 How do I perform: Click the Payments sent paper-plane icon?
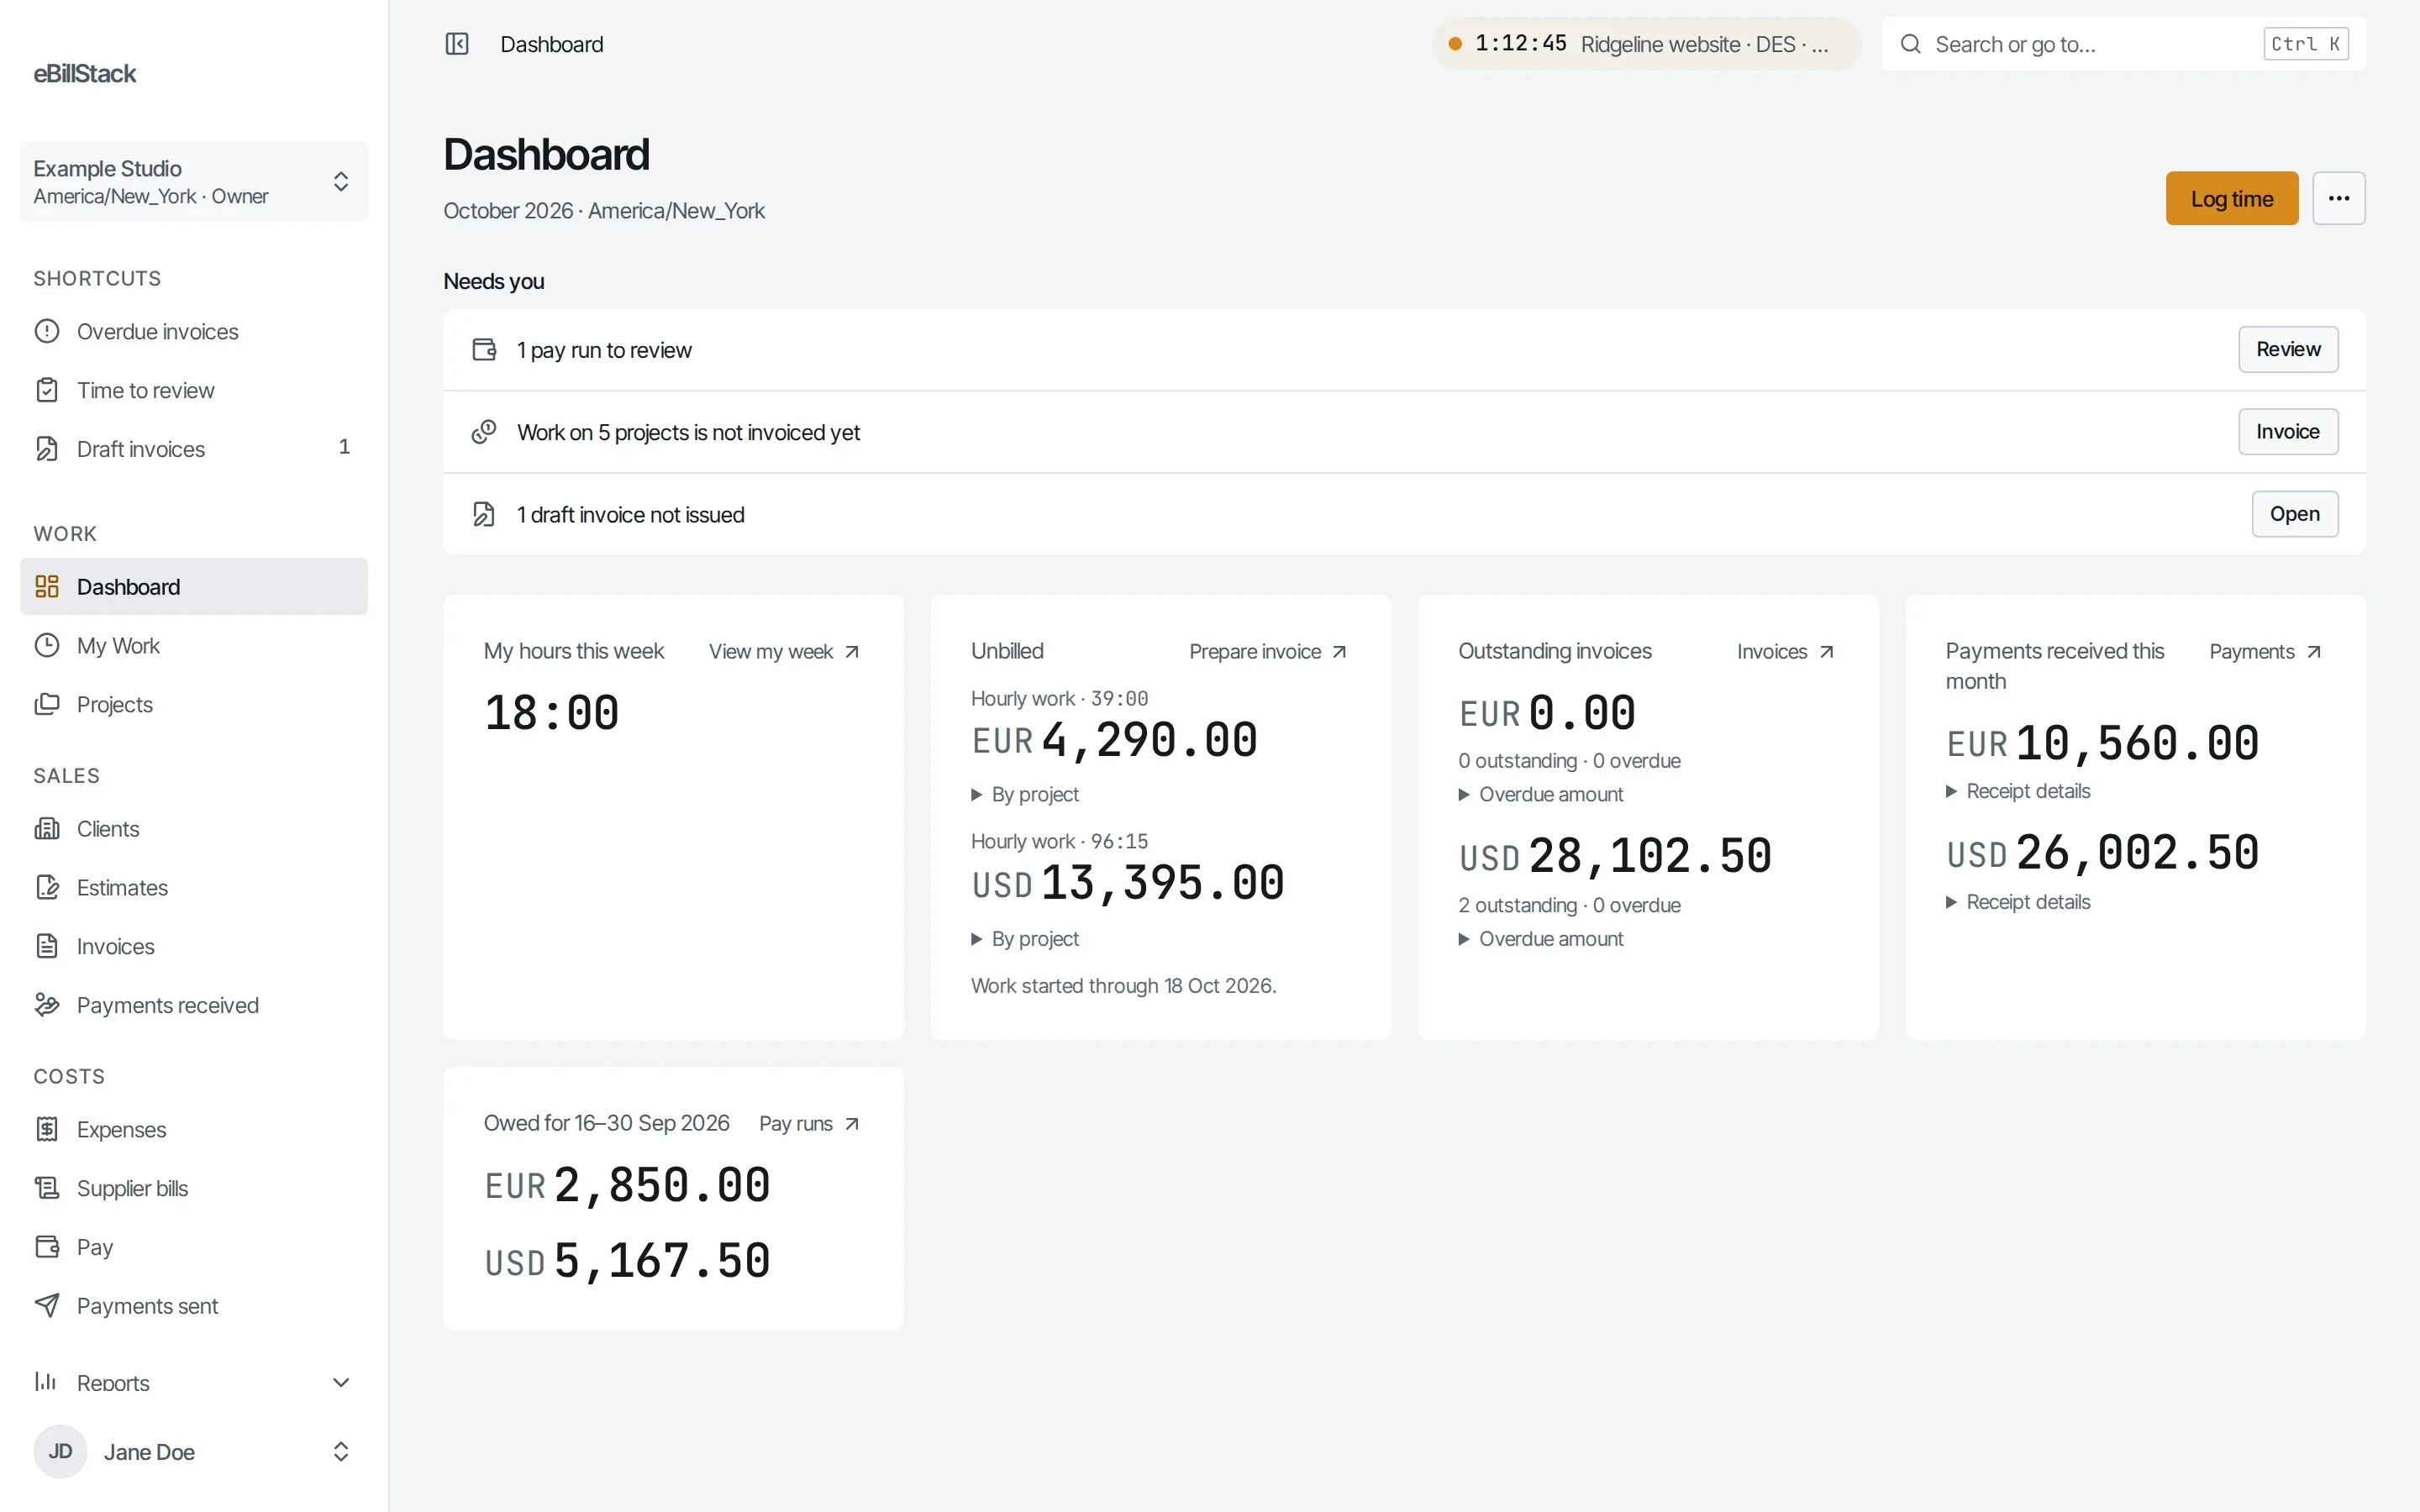click(x=47, y=1306)
